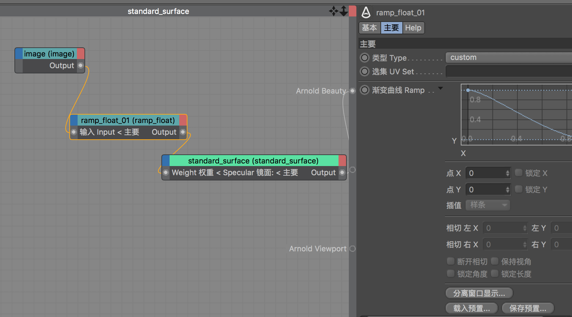572x317 pixels.
Task: Check the 保持视角 checkbox
Action: [x=495, y=261]
